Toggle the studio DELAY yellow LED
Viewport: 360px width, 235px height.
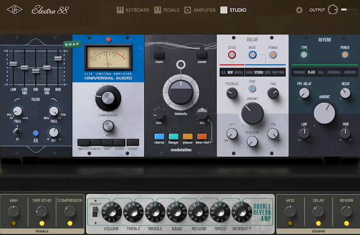[318, 223]
